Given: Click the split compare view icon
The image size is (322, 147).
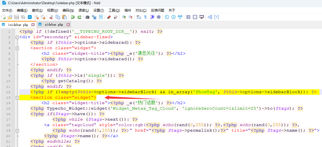Looking at the screenshot, I should [x=195, y=17].
